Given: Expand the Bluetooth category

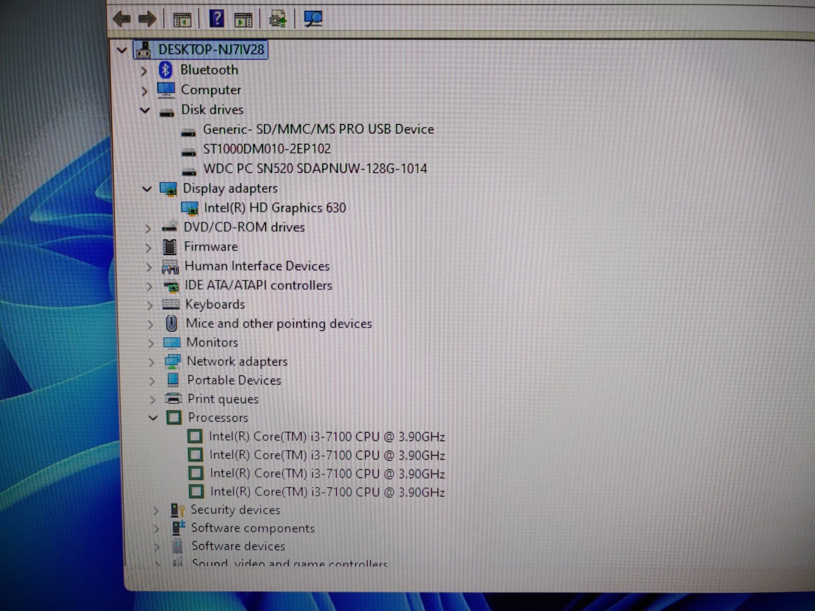Looking at the screenshot, I should coord(144,71).
